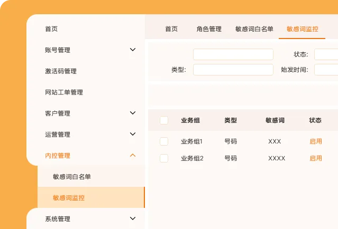Toggle the select-all checkbox in table header

(164, 120)
